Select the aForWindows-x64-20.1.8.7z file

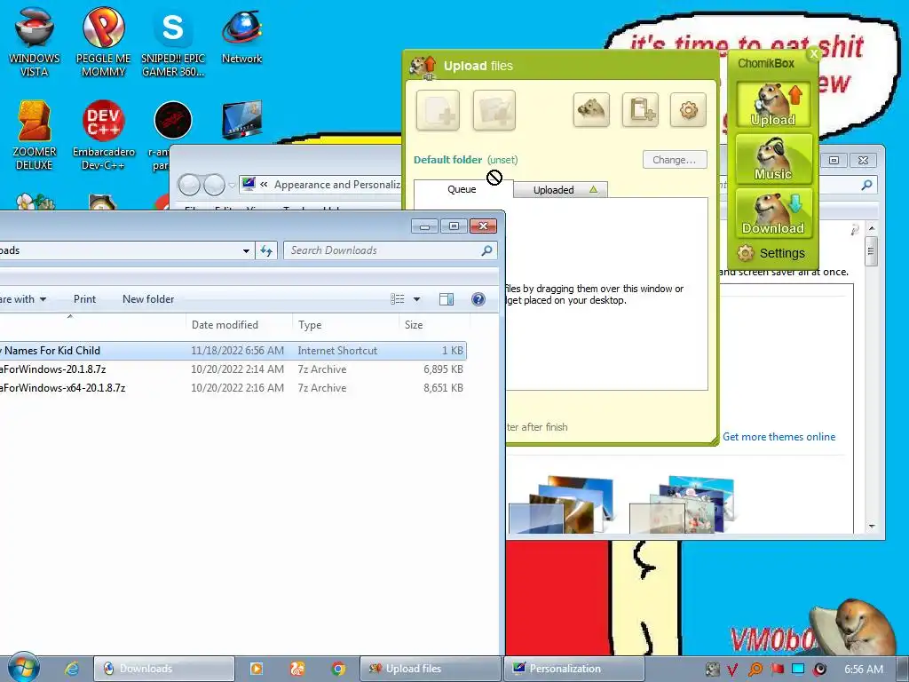pos(232,387)
